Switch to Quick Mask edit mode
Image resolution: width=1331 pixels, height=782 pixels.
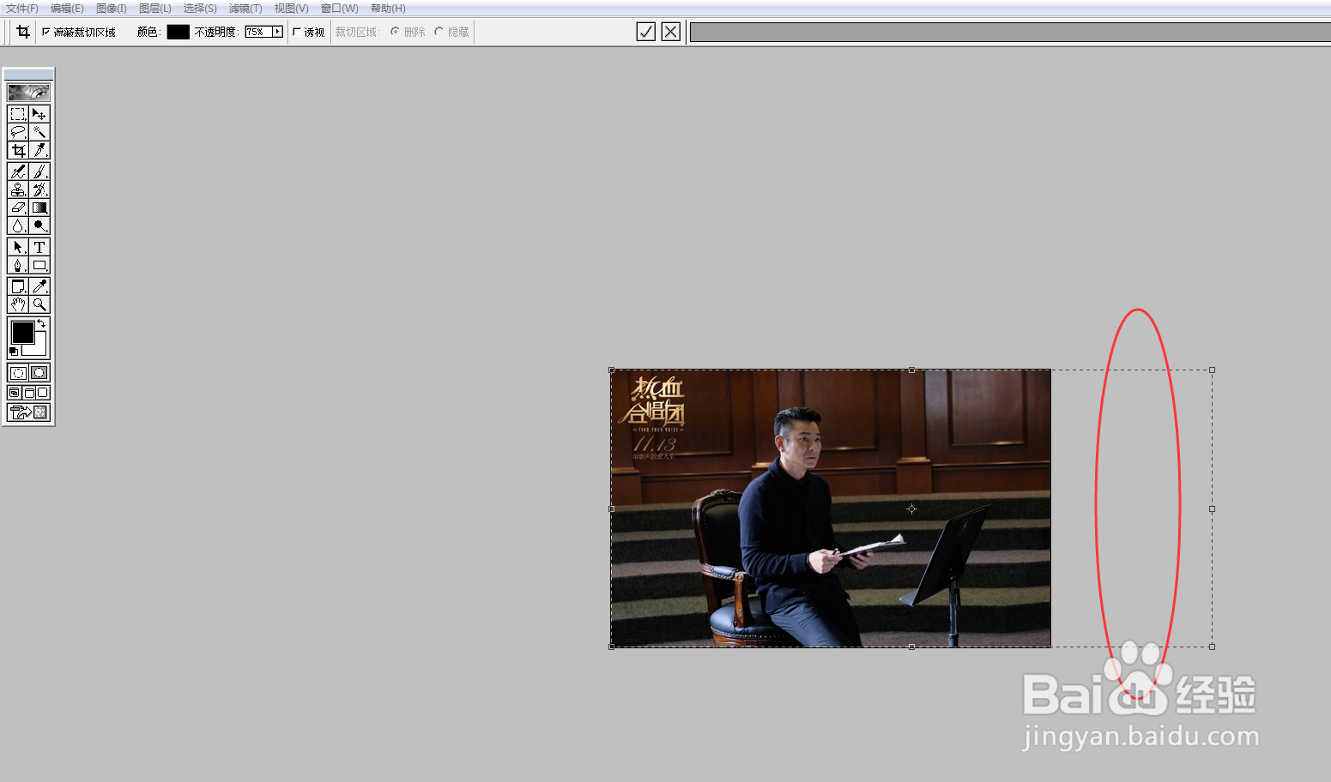pyautogui.click(x=39, y=373)
